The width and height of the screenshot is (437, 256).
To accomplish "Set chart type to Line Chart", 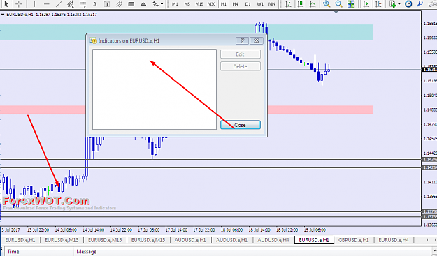I will 313,4.
